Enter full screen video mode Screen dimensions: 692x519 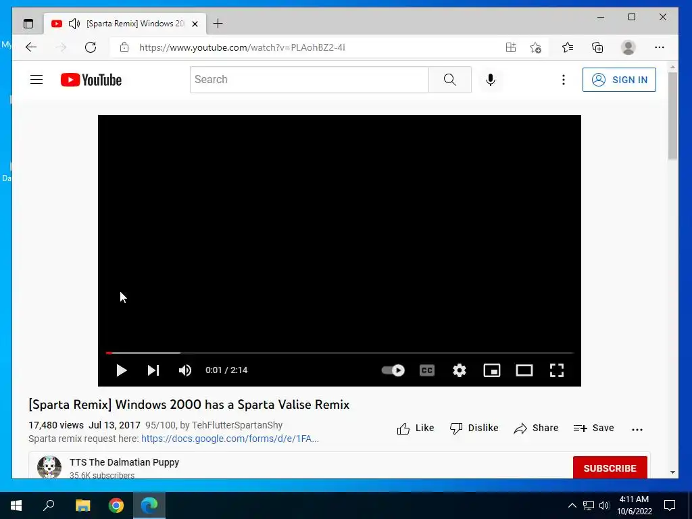[x=557, y=370]
